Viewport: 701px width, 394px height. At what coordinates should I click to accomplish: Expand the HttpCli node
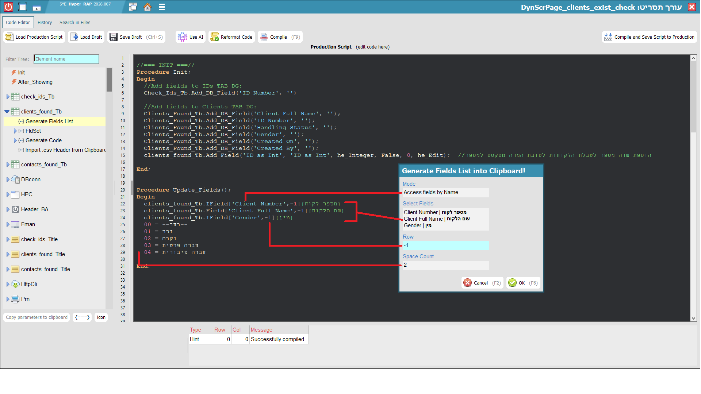(x=8, y=284)
